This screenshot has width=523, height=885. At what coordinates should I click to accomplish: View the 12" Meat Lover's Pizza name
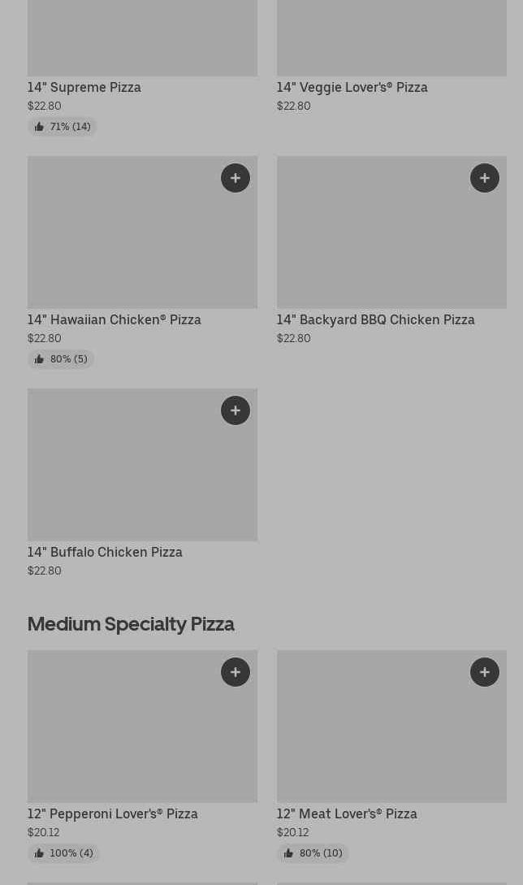[347, 813]
